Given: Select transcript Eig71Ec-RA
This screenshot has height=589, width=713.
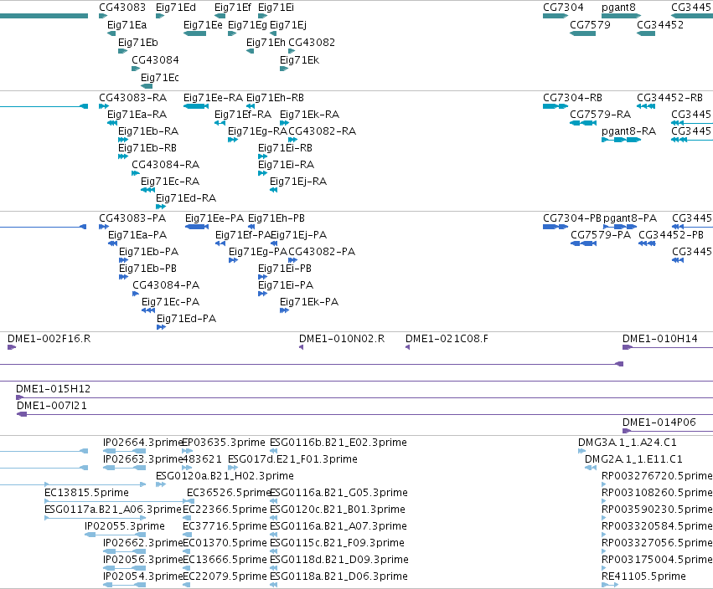Looking at the screenshot, I should (x=170, y=182).
